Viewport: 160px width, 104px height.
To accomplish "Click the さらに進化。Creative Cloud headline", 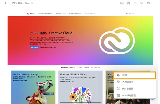I will pos(51,33).
